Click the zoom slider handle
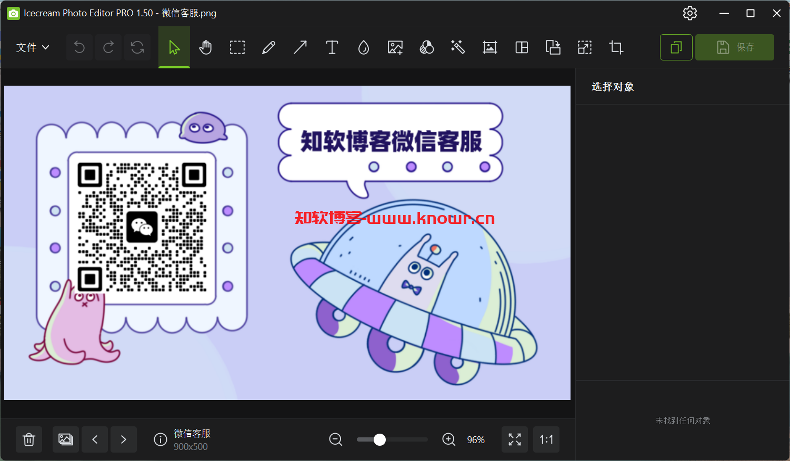This screenshot has width=790, height=461. pyautogui.click(x=379, y=439)
